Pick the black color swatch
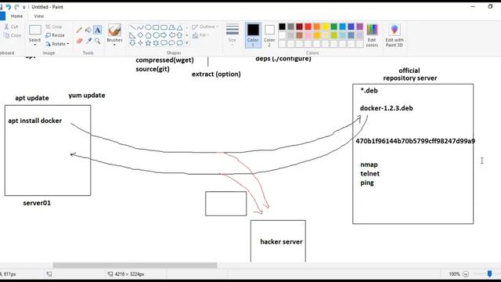 tap(282, 27)
